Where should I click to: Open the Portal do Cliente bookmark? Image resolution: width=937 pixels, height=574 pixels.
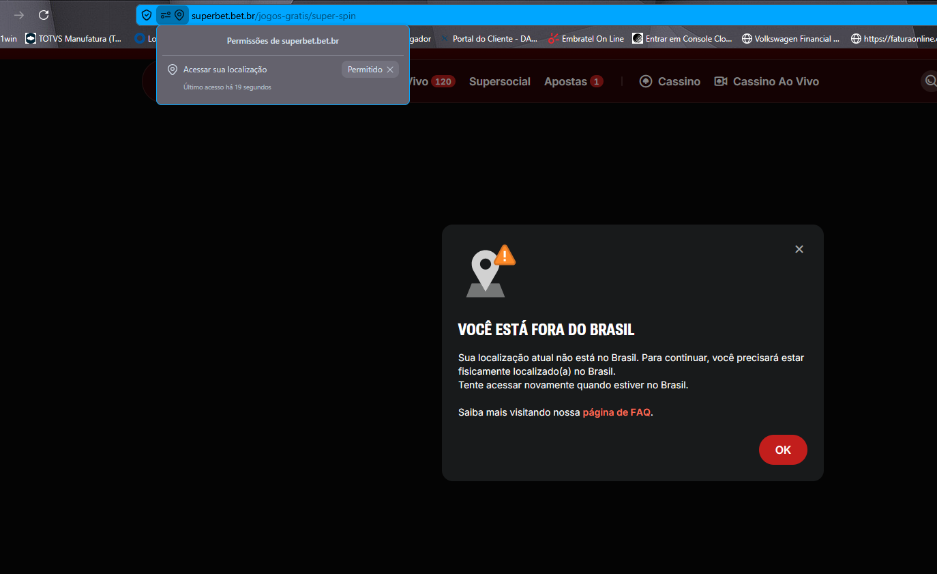(489, 39)
